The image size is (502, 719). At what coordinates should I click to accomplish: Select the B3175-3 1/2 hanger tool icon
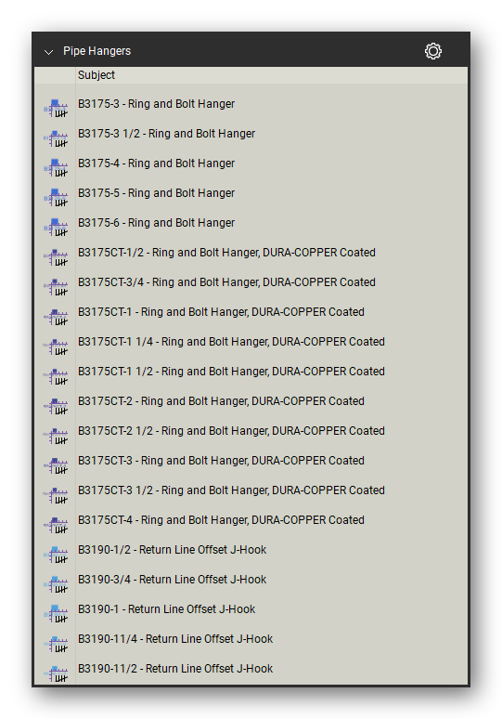(x=56, y=138)
